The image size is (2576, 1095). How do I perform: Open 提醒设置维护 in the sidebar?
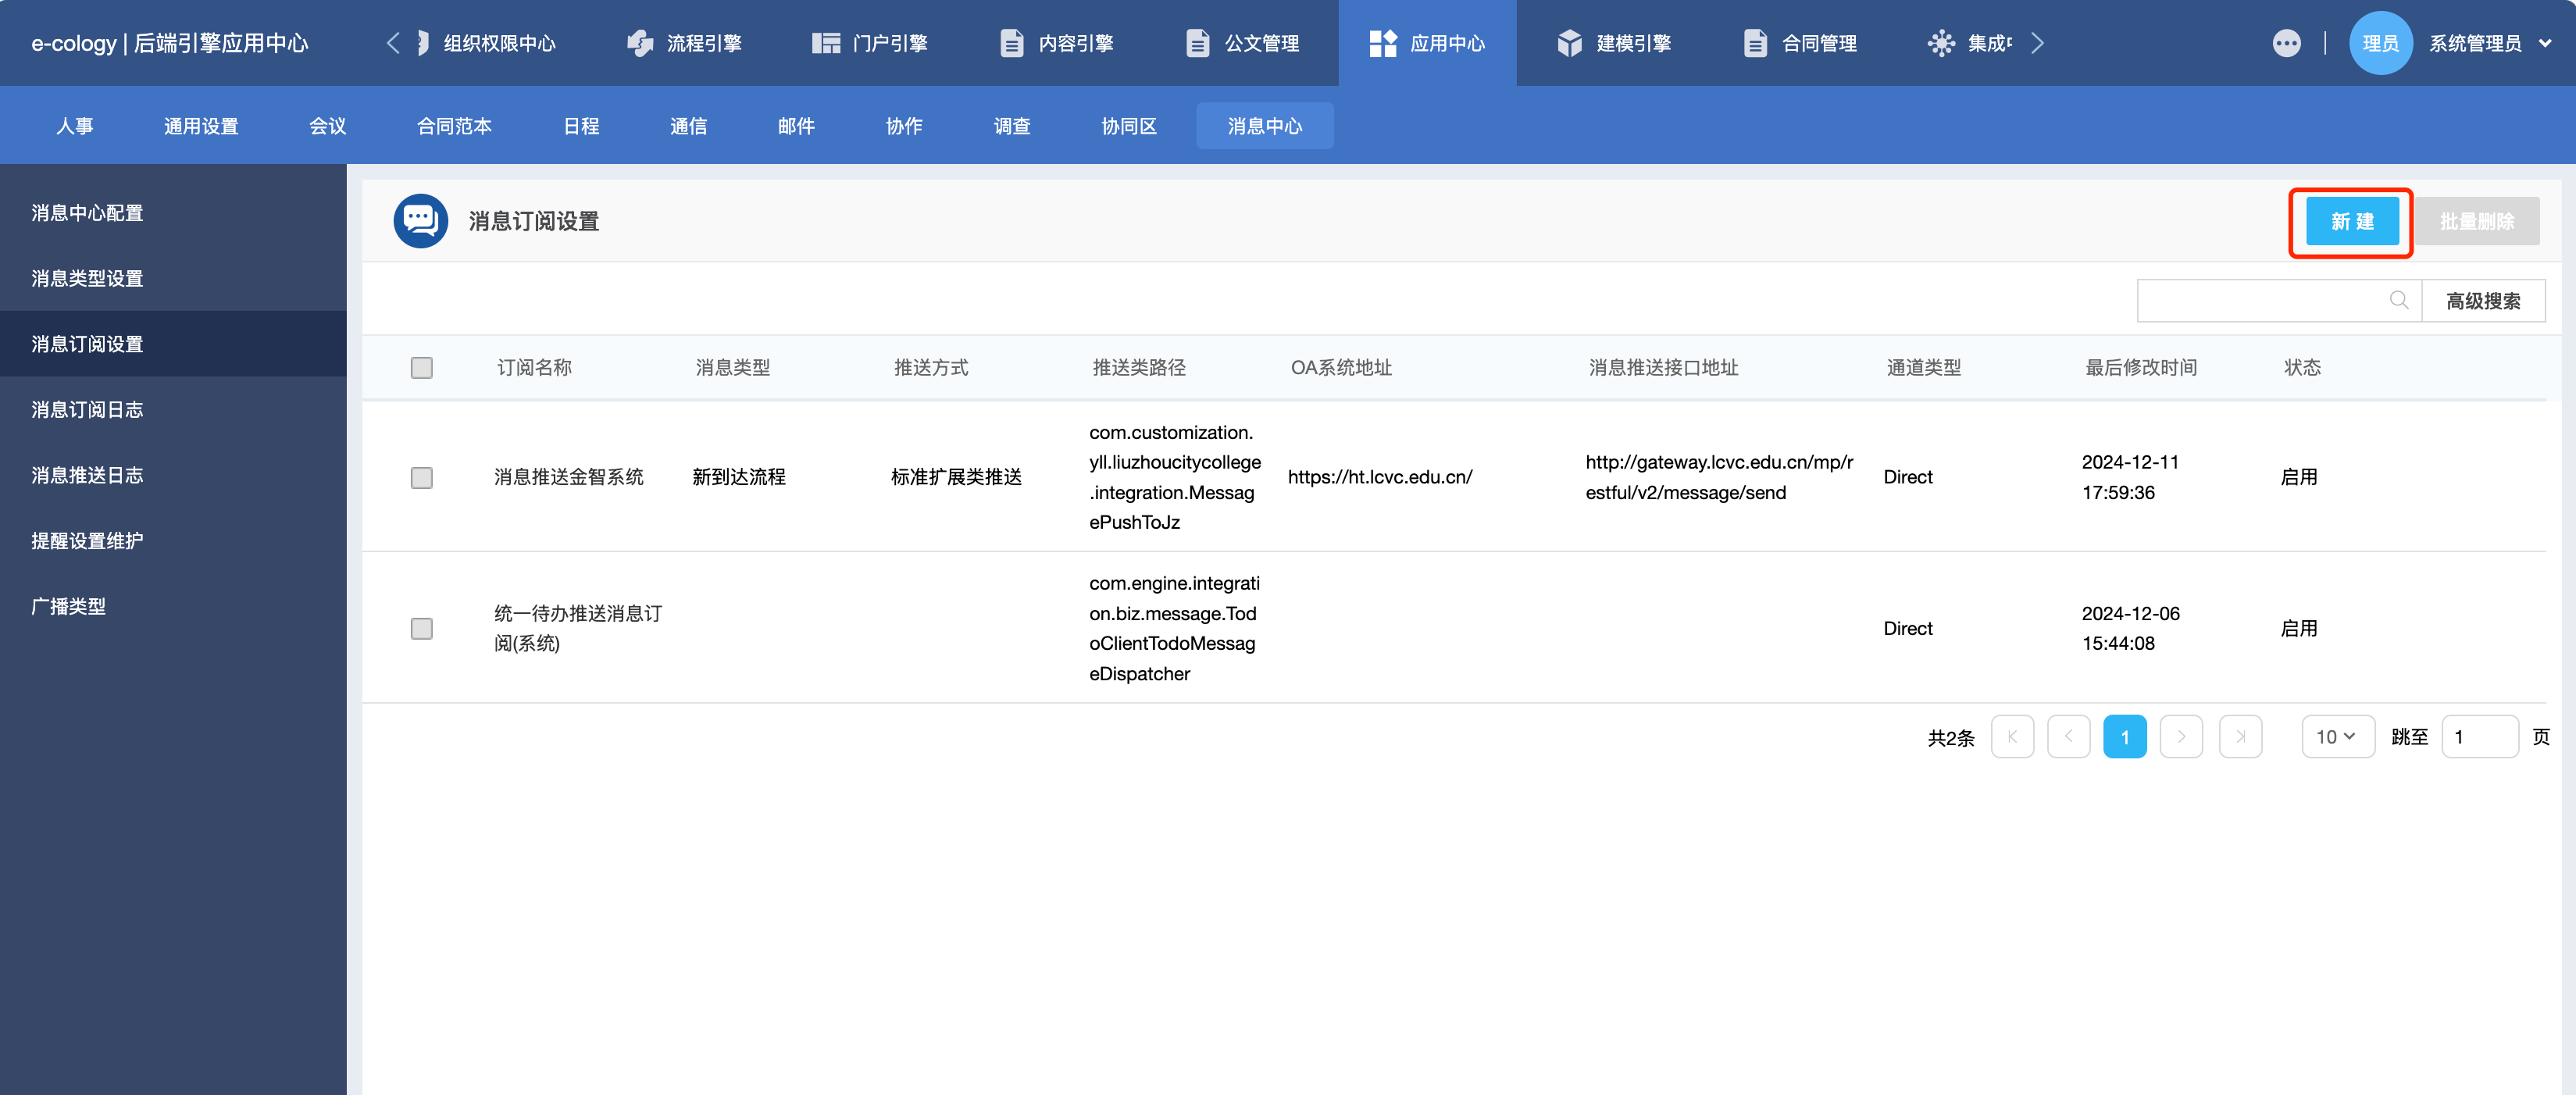click(x=173, y=540)
